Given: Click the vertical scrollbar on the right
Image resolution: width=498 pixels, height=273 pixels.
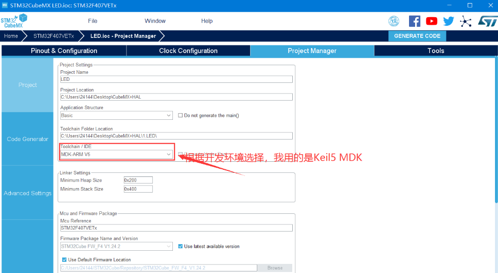Looking at the screenshot, I should [496, 130].
